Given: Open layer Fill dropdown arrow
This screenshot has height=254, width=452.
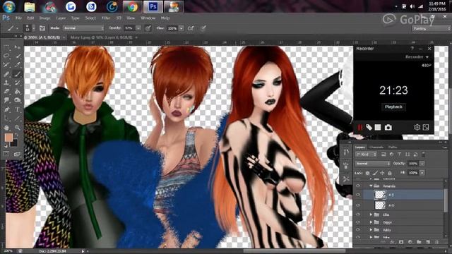Looking at the screenshot, I should 422,173.
